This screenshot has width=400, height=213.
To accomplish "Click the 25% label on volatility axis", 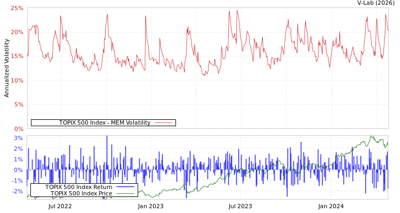I will [x=17, y=8].
